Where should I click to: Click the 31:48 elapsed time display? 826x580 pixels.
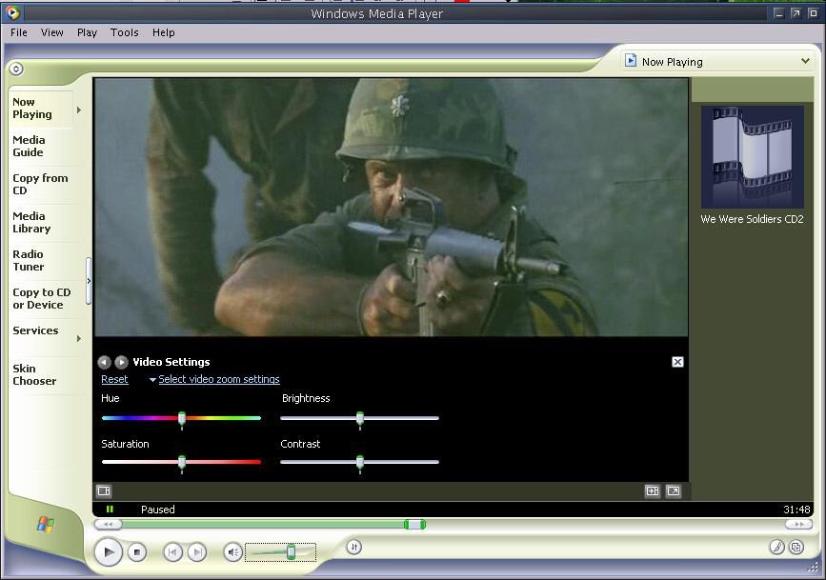796,510
